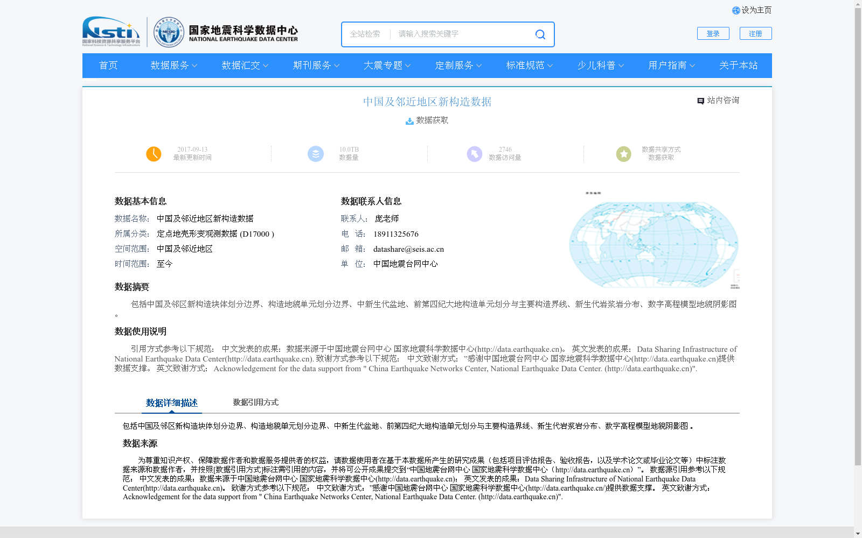
Task: Click the scrollbar down arrow
Action: pyautogui.click(x=858, y=534)
